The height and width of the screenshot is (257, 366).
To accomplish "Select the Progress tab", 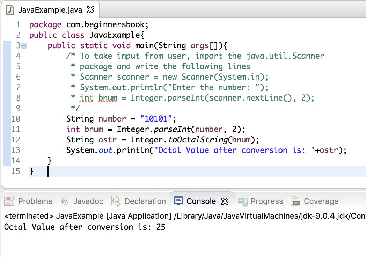I will [266, 201].
